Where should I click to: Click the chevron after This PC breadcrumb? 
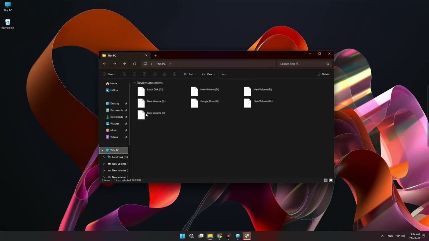[x=170, y=64]
